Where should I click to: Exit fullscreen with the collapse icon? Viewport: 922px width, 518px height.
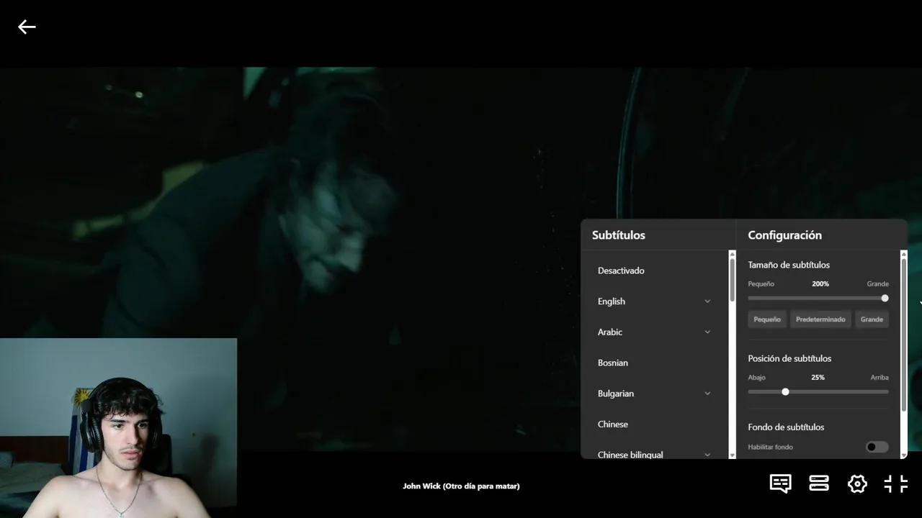(896, 483)
